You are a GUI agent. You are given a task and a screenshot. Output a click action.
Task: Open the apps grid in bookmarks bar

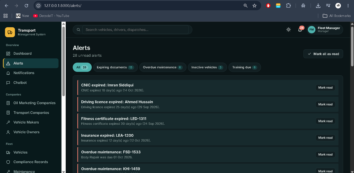coord(6,16)
